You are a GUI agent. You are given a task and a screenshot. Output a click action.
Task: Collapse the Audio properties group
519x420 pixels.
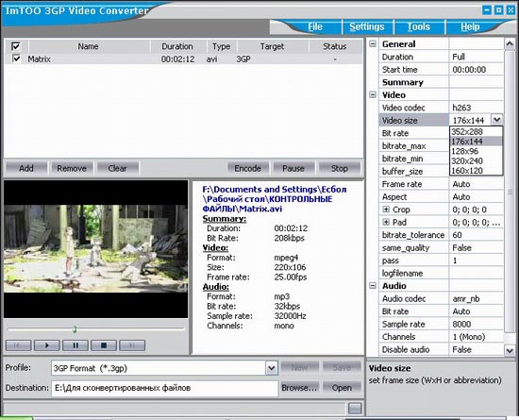373,285
